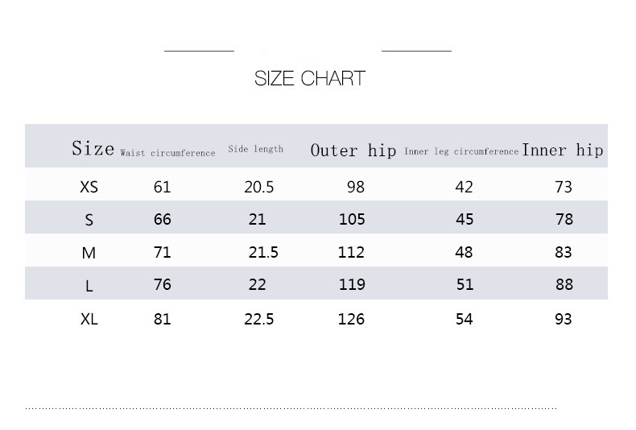The width and height of the screenshot is (636, 430).
Task: Click waist value 76 in L row
Action: (162, 284)
